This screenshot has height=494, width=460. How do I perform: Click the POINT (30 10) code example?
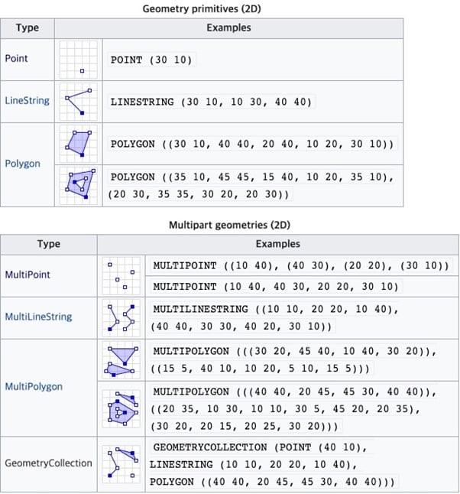[x=151, y=60]
